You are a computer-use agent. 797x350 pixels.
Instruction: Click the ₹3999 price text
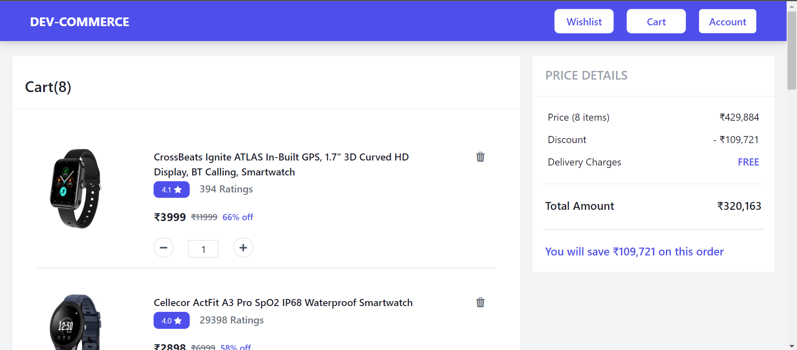click(170, 217)
